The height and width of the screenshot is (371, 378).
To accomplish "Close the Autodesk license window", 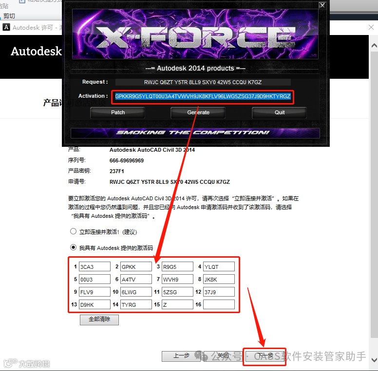I will pos(371,27).
